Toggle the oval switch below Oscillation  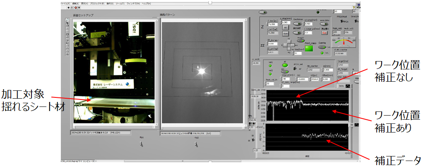(x=297, y=33)
